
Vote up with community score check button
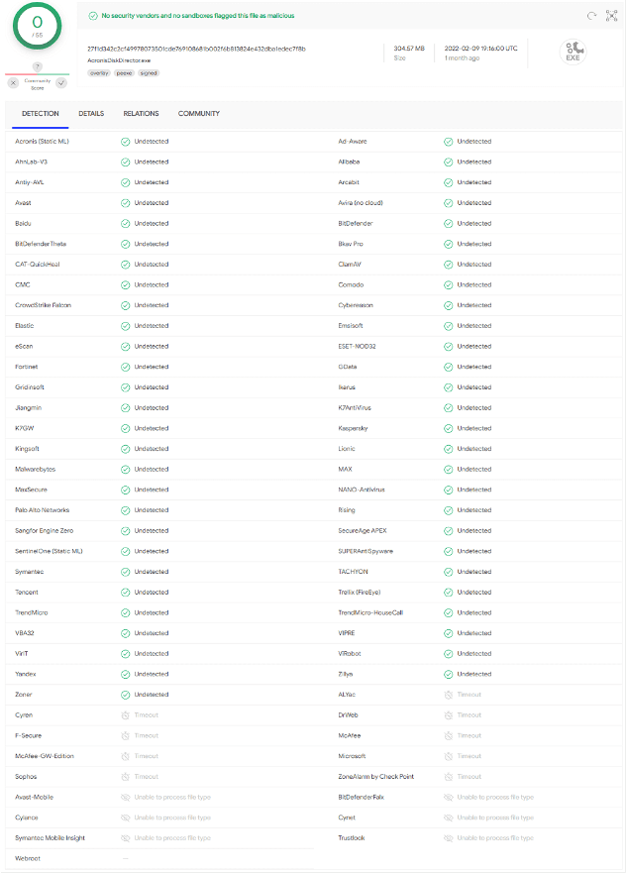click(60, 82)
